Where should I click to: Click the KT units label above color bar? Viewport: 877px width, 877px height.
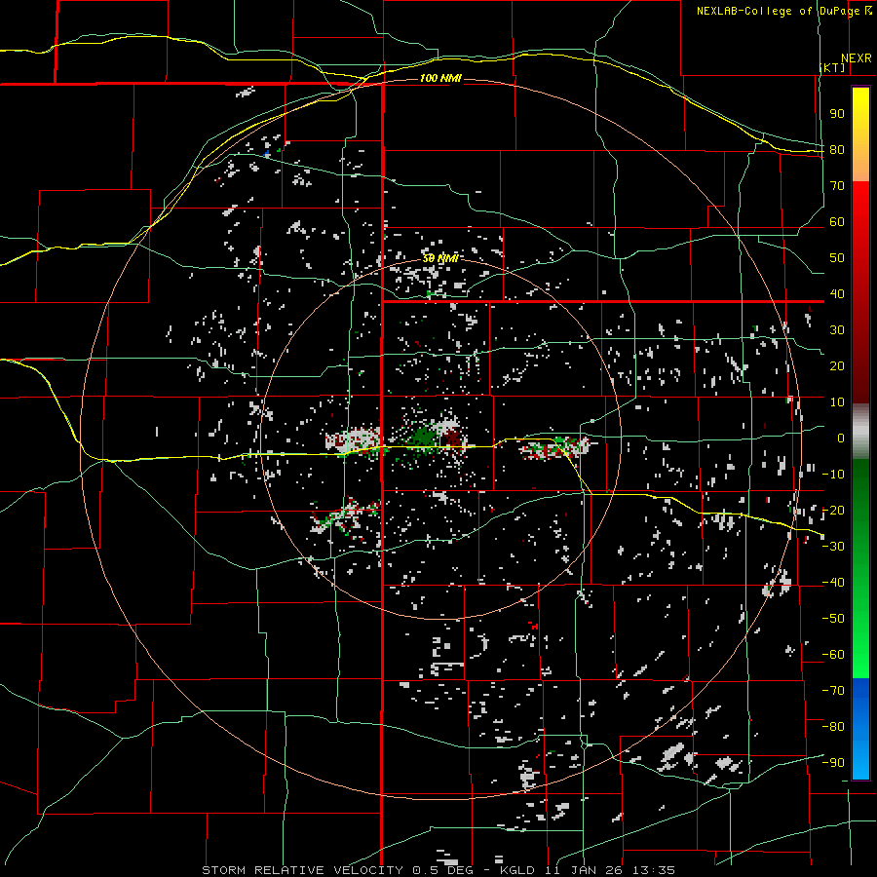pos(832,67)
